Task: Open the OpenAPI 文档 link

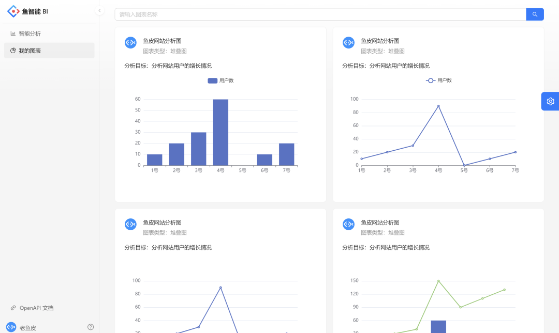Action: point(36,308)
